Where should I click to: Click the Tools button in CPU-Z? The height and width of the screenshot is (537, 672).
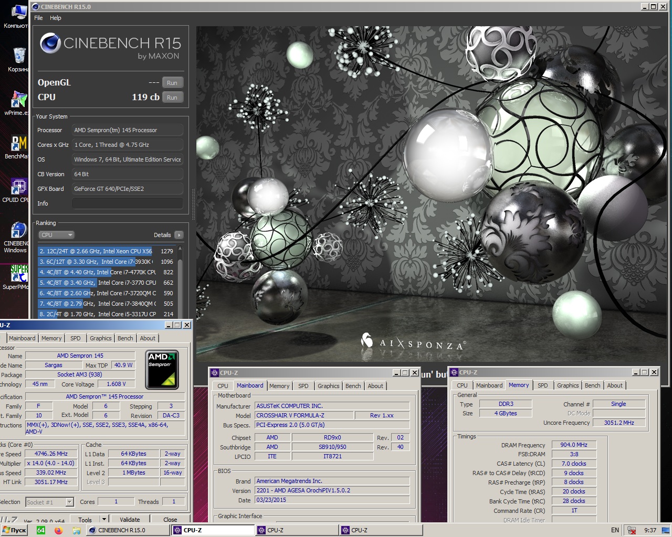85,520
